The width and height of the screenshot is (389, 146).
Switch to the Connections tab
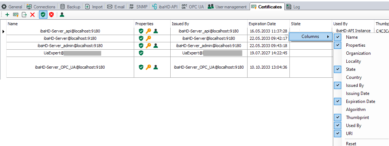(x=41, y=7)
